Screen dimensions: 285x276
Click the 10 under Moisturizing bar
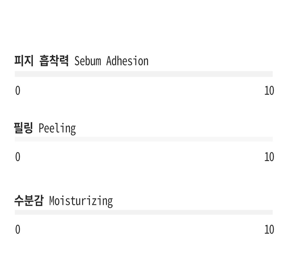pyautogui.click(x=269, y=229)
